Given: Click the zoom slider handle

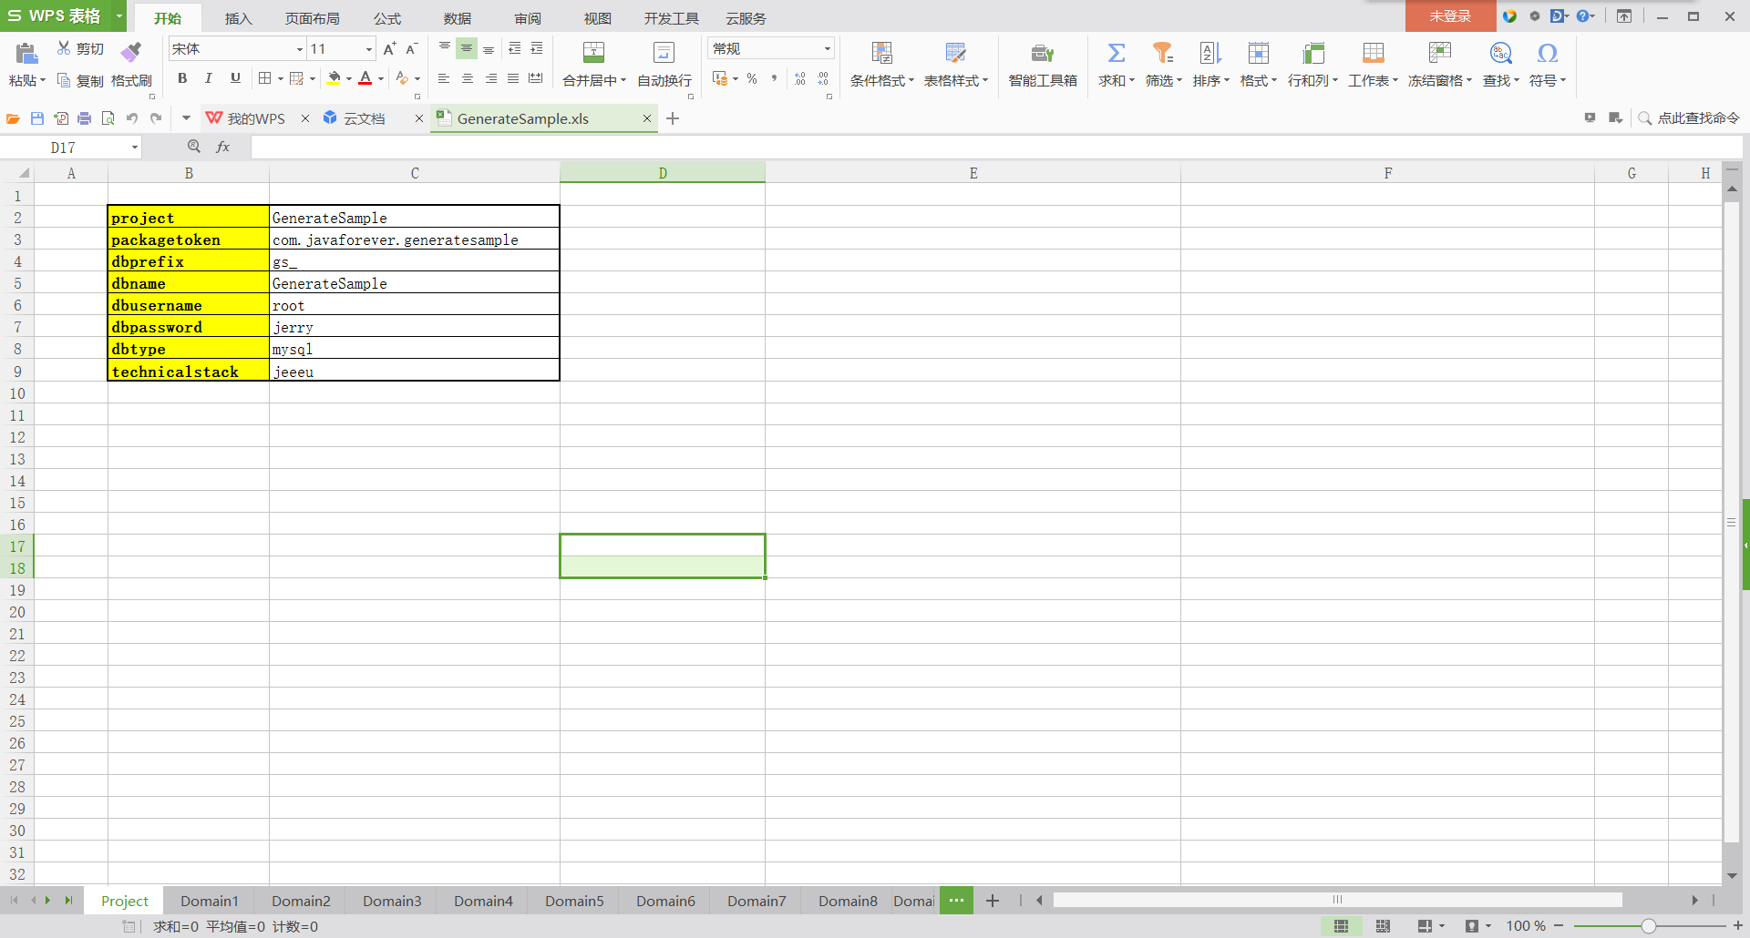Looking at the screenshot, I should point(1648,926).
